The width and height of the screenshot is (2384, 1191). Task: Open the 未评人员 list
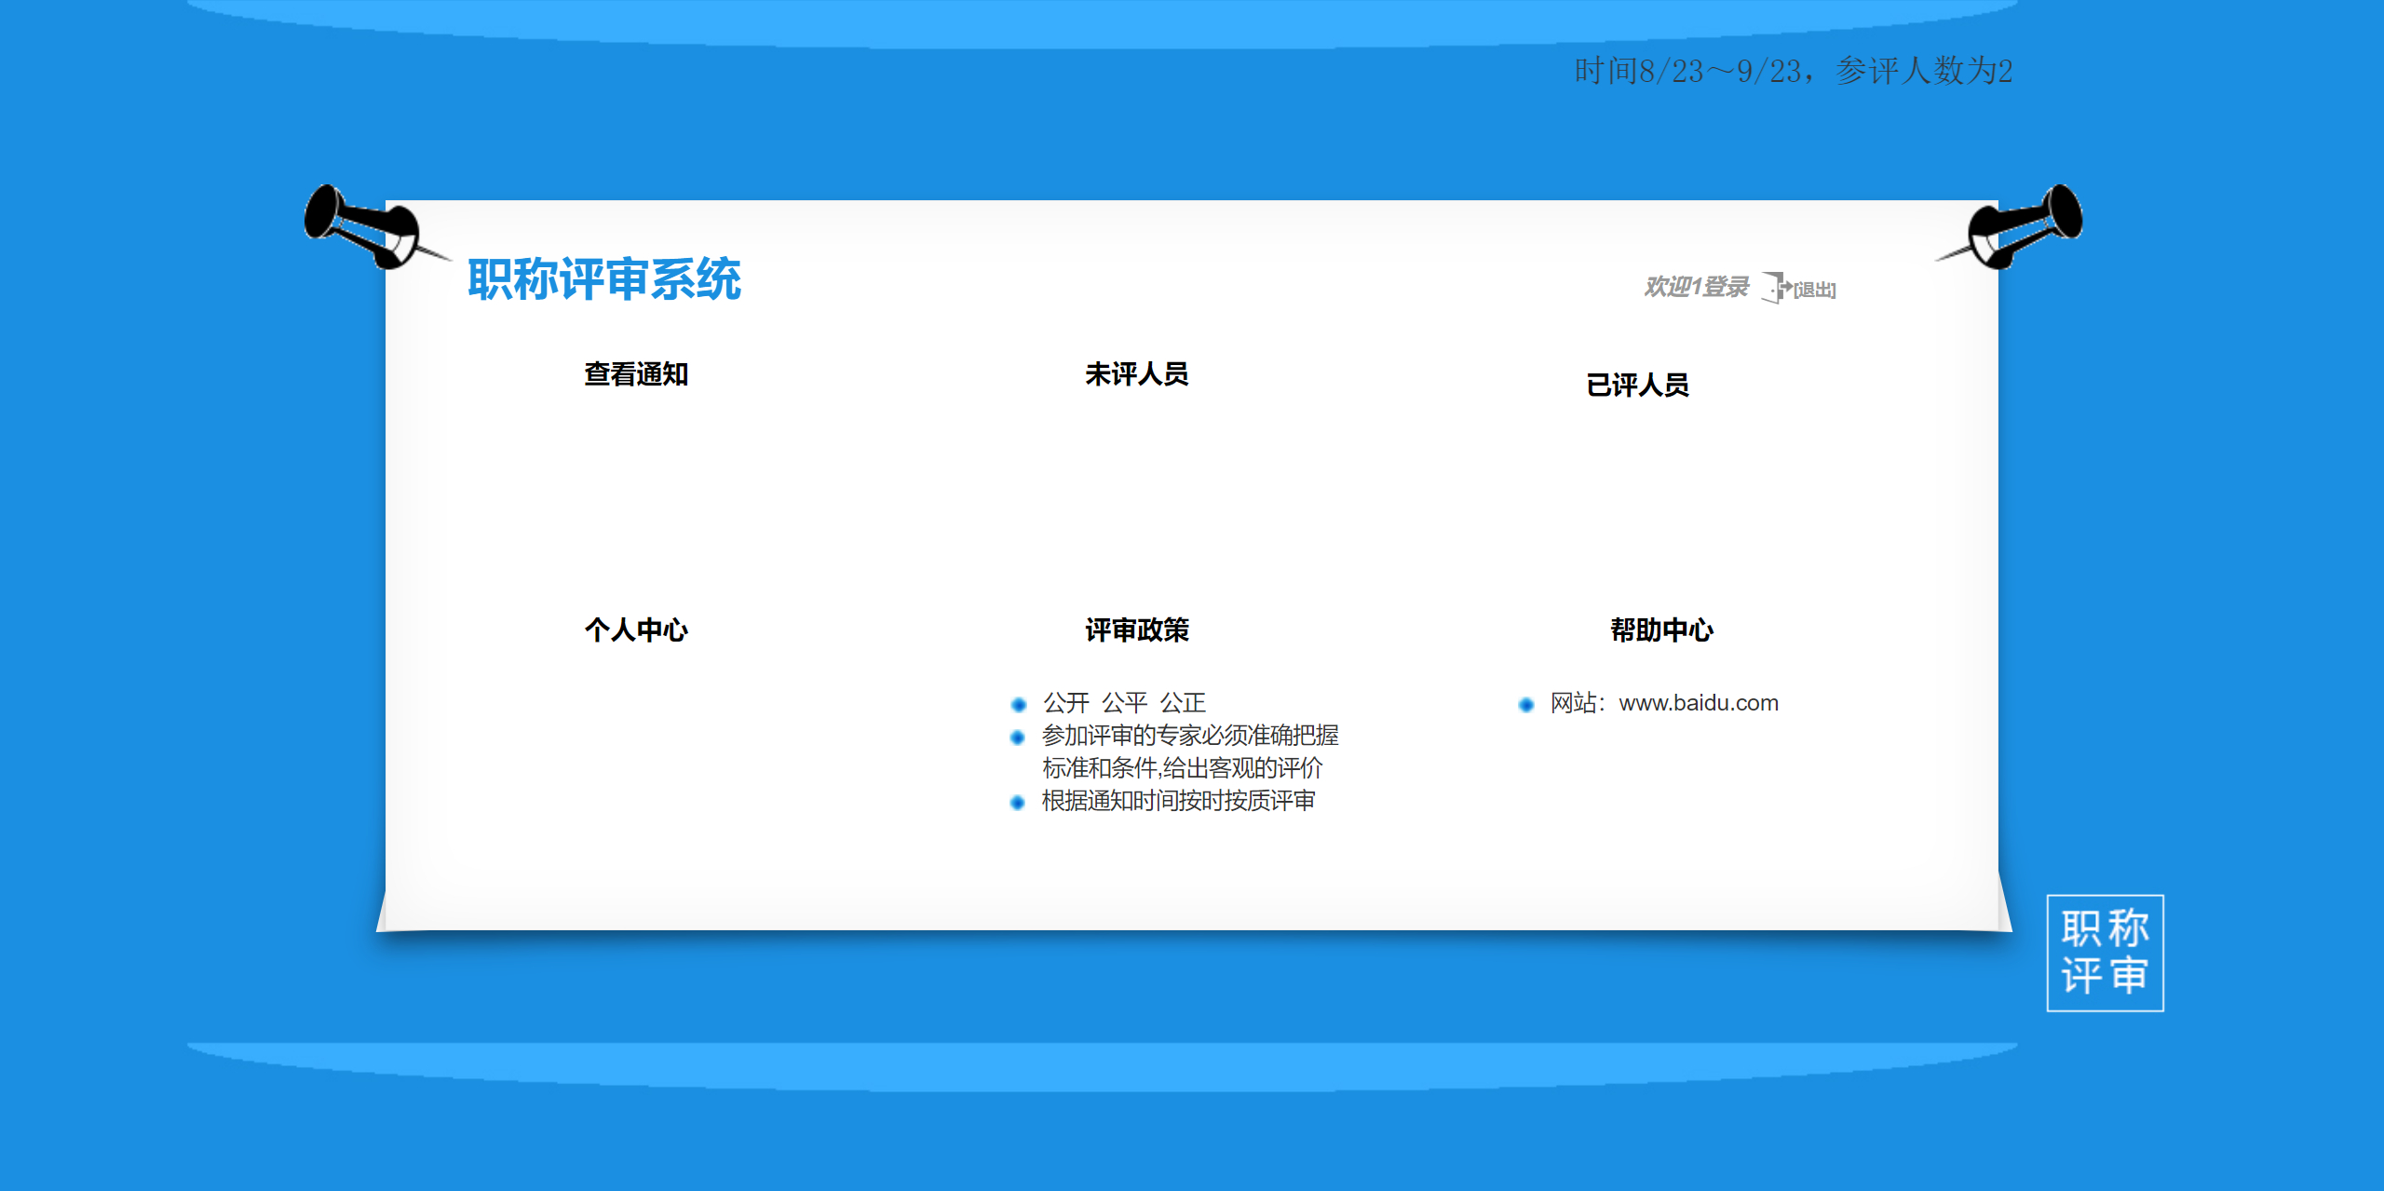coord(1136,374)
